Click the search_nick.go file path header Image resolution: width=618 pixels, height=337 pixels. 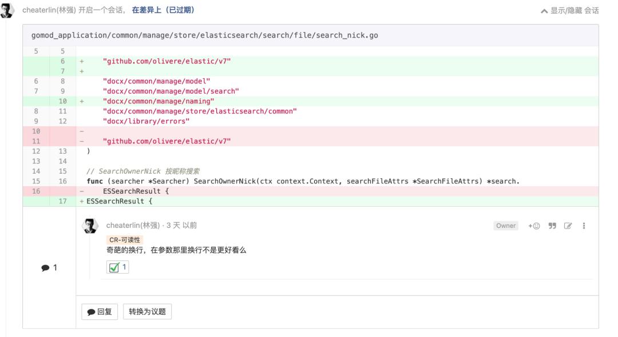point(204,36)
